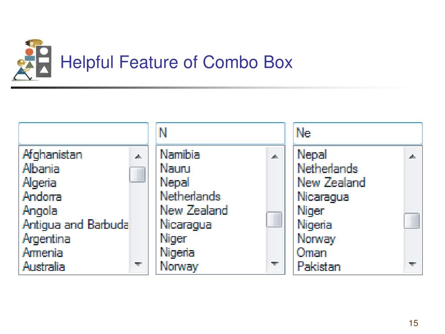Screen dimensions: 445x334
Task: Click the empty combo box text field
Action: 83,133
